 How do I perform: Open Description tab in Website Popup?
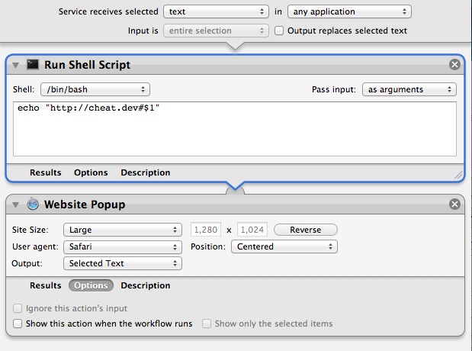[x=145, y=285]
